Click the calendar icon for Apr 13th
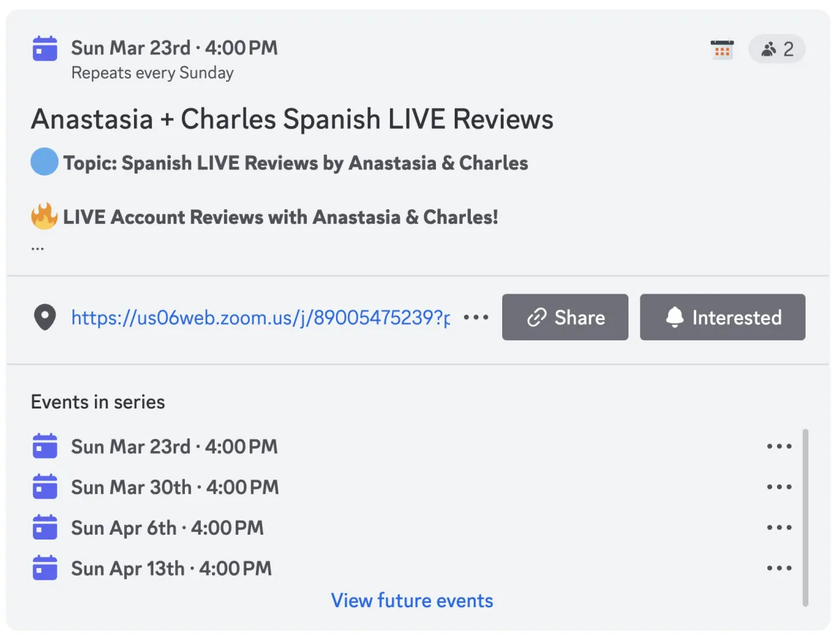 45,567
